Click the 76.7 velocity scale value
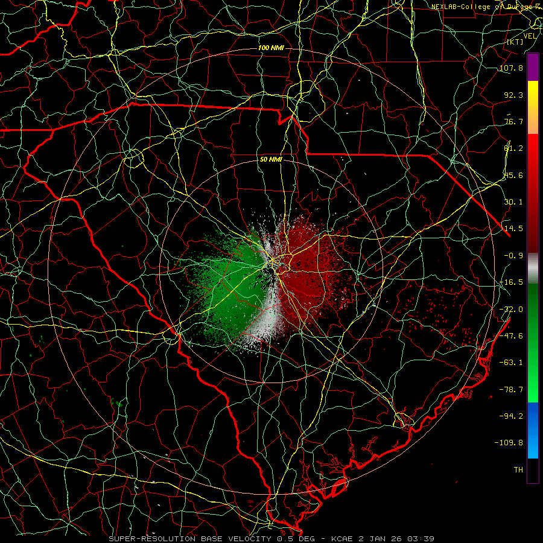This screenshot has height=543, width=543. pos(513,121)
